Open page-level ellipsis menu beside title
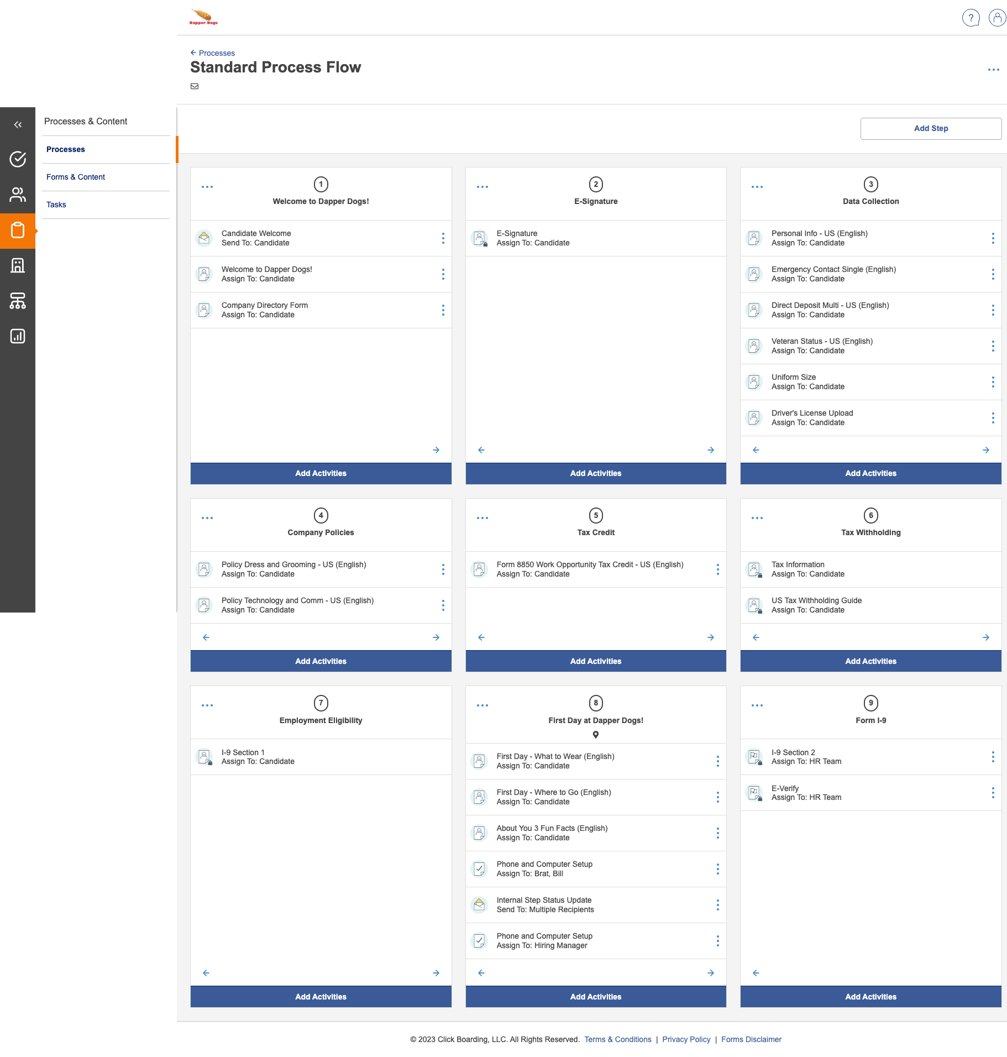Viewport: 1007px width, 1057px height. coord(993,70)
